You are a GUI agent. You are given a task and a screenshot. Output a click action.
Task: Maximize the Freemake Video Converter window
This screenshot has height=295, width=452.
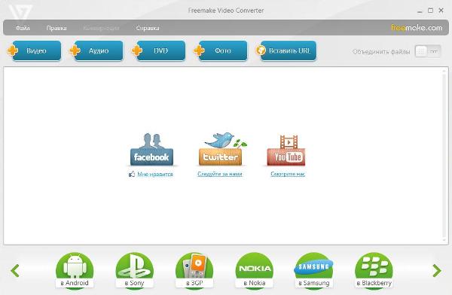[x=430, y=11]
